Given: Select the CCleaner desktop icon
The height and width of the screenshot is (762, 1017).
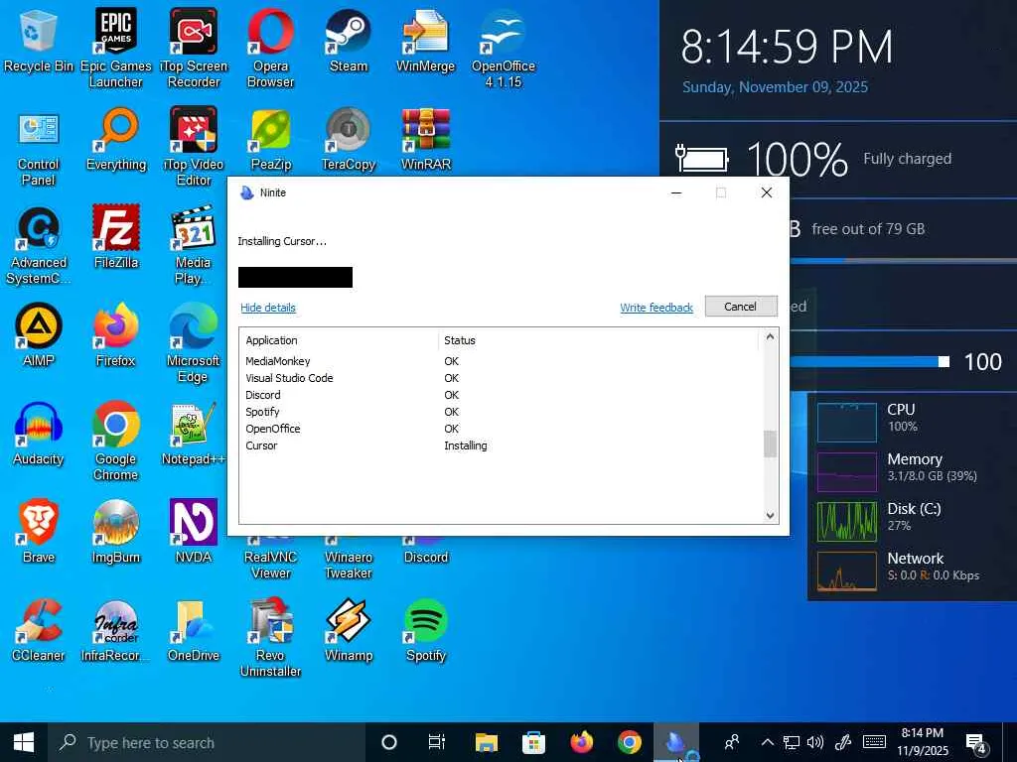Looking at the screenshot, I should (39, 630).
